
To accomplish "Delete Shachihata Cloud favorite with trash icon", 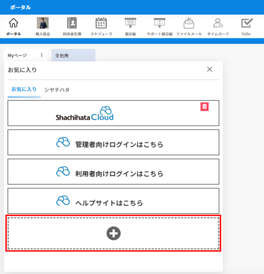I will (205, 106).
